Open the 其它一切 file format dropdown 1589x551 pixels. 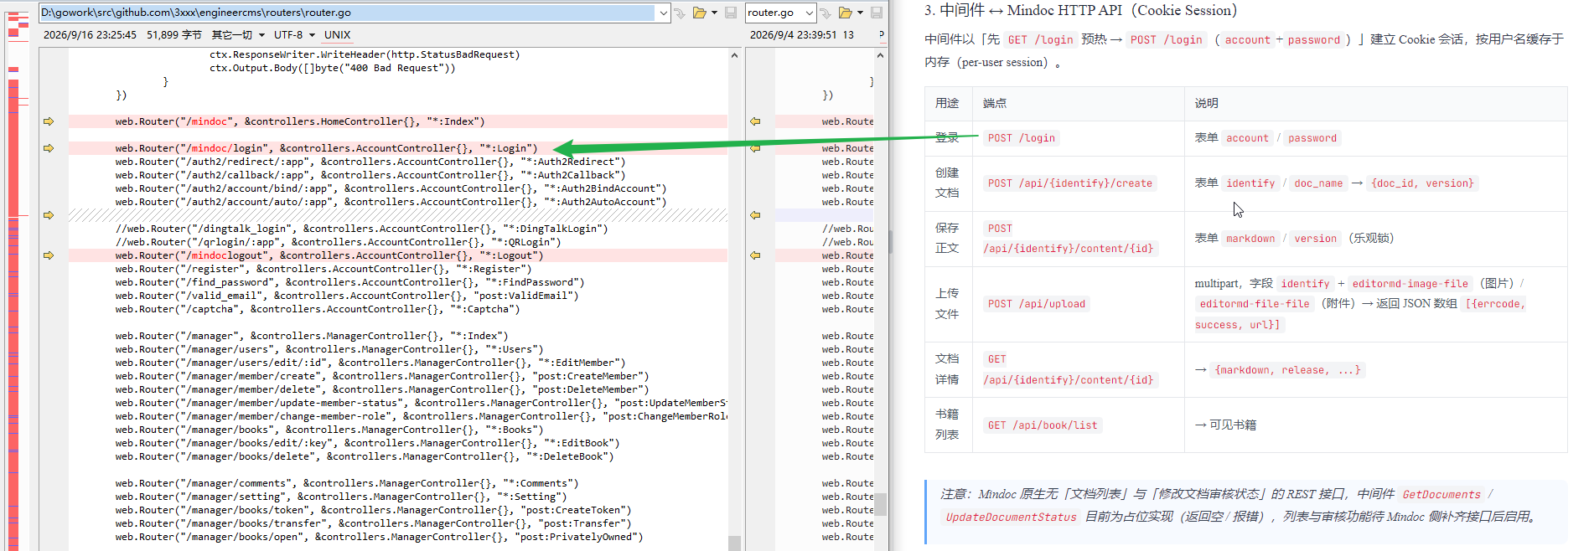pyautogui.click(x=238, y=35)
